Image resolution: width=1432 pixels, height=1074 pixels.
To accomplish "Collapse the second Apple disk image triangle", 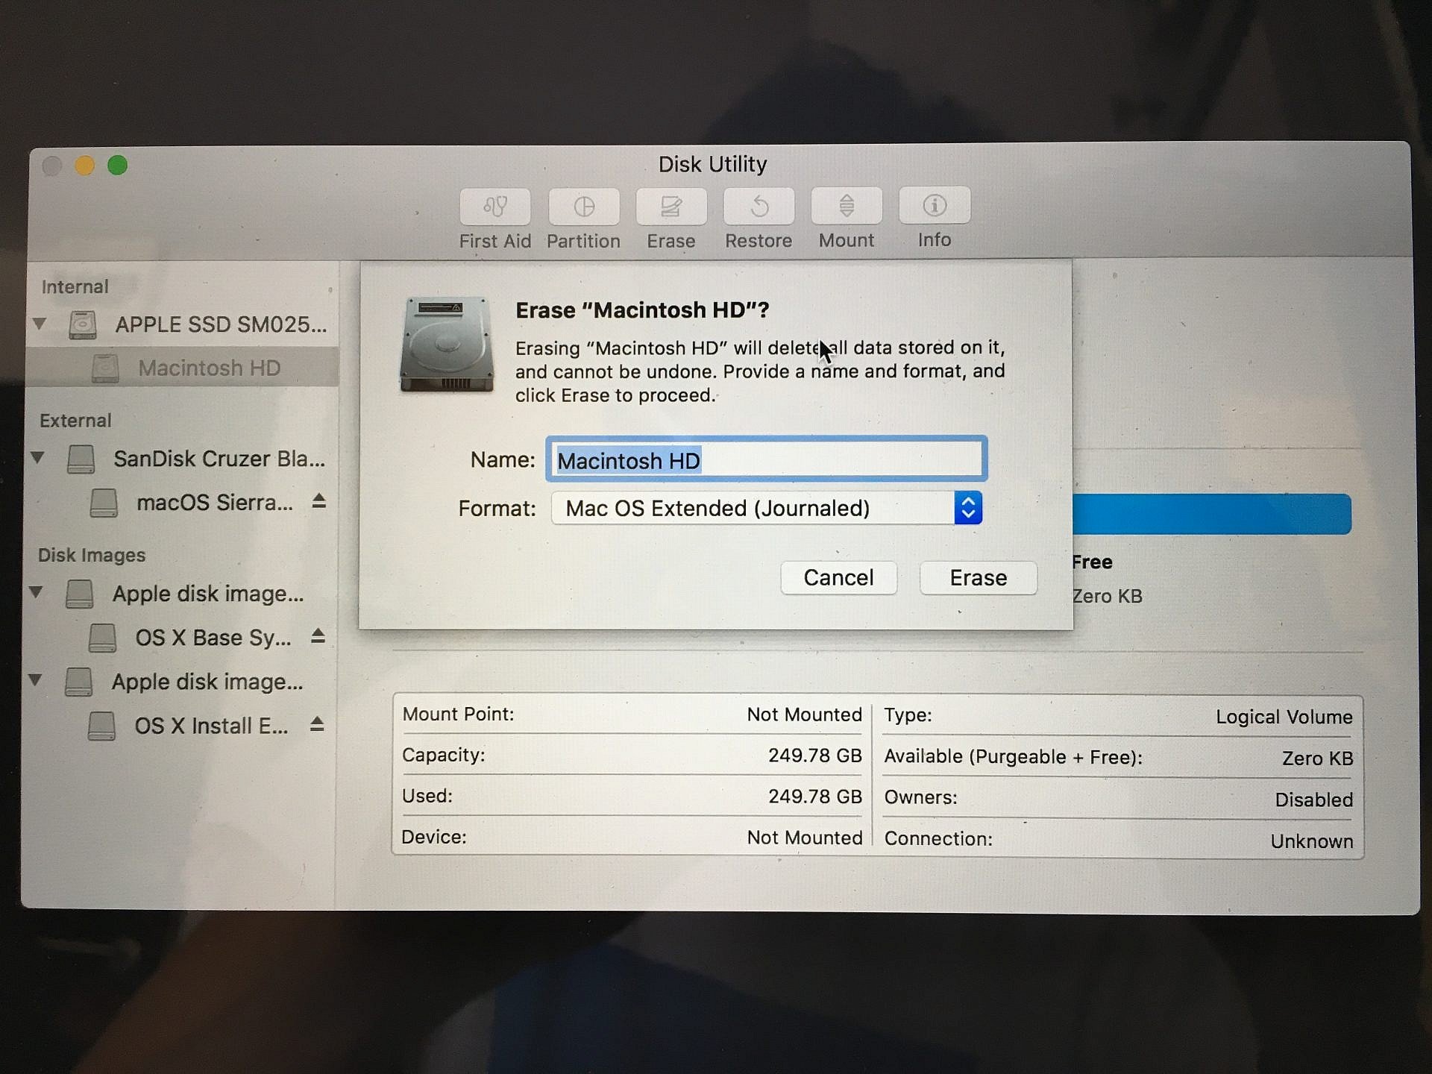I will 35,679.
